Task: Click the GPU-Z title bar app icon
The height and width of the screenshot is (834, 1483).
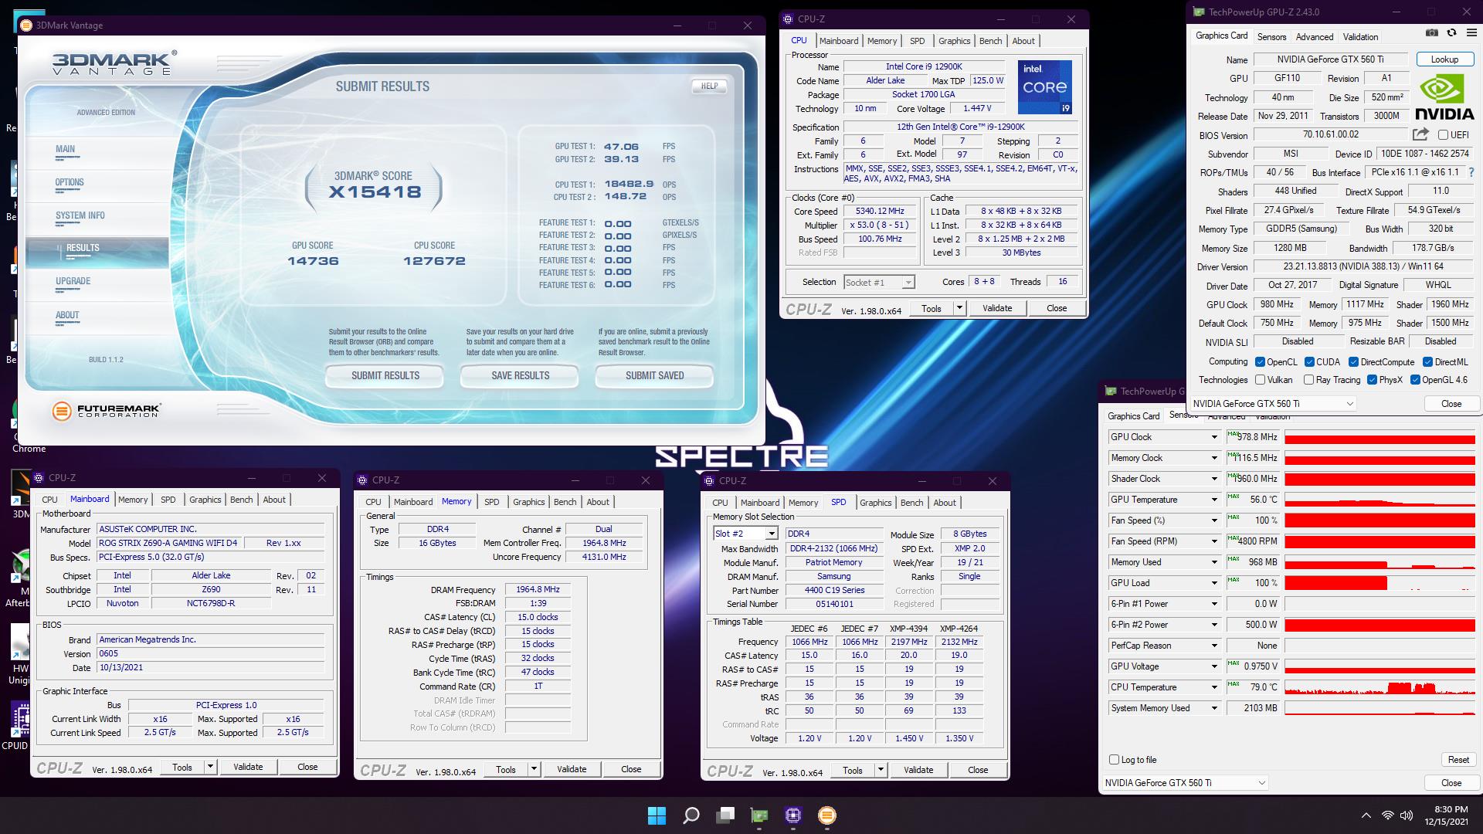Action: [x=1199, y=12]
